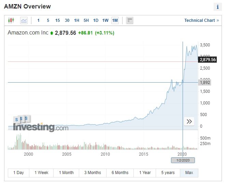Show the 1 Year range
Screen dimensions: 227x186
click(145, 173)
